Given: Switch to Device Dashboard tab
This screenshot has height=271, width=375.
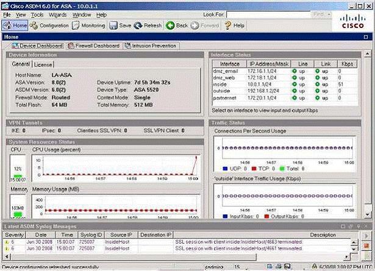Looking at the screenshot, I should coord(38,46).
